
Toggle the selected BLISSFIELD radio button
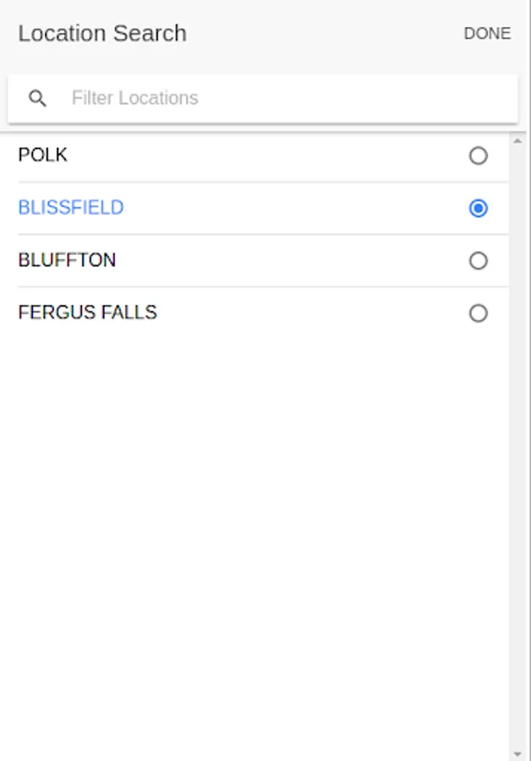479,208
